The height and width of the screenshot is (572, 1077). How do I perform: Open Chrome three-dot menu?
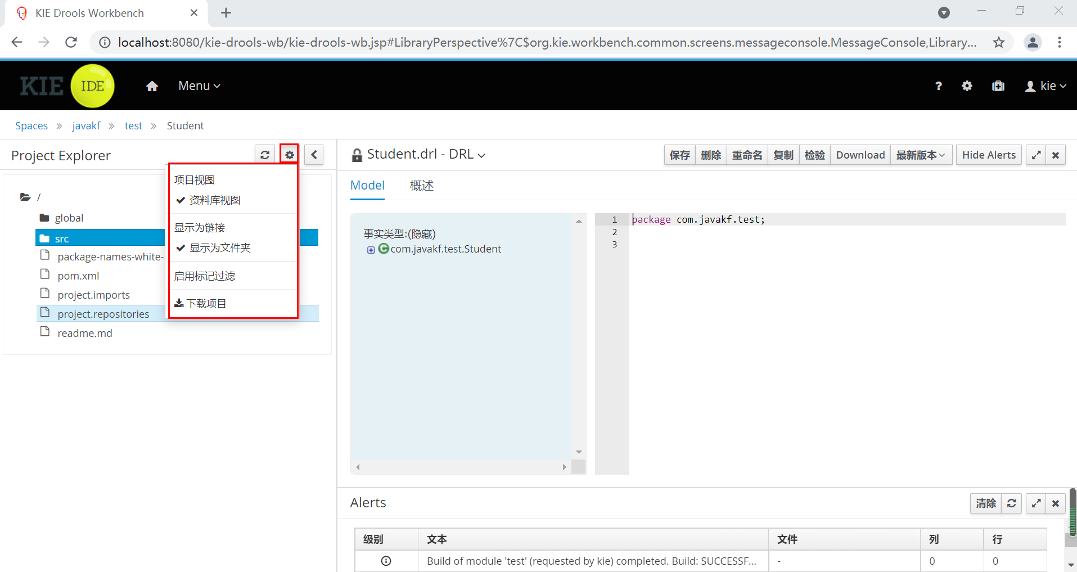(1060, 42)
